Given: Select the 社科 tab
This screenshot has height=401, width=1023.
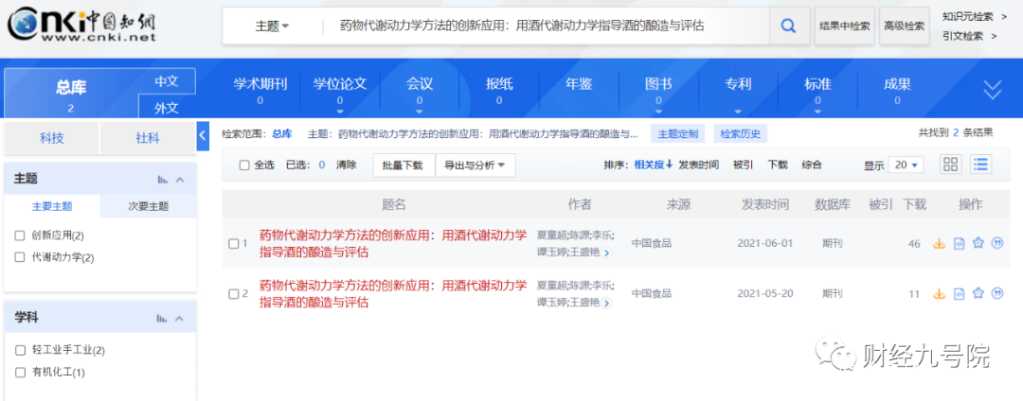Looking at the screenshot, I should click(x=148, y=138).
